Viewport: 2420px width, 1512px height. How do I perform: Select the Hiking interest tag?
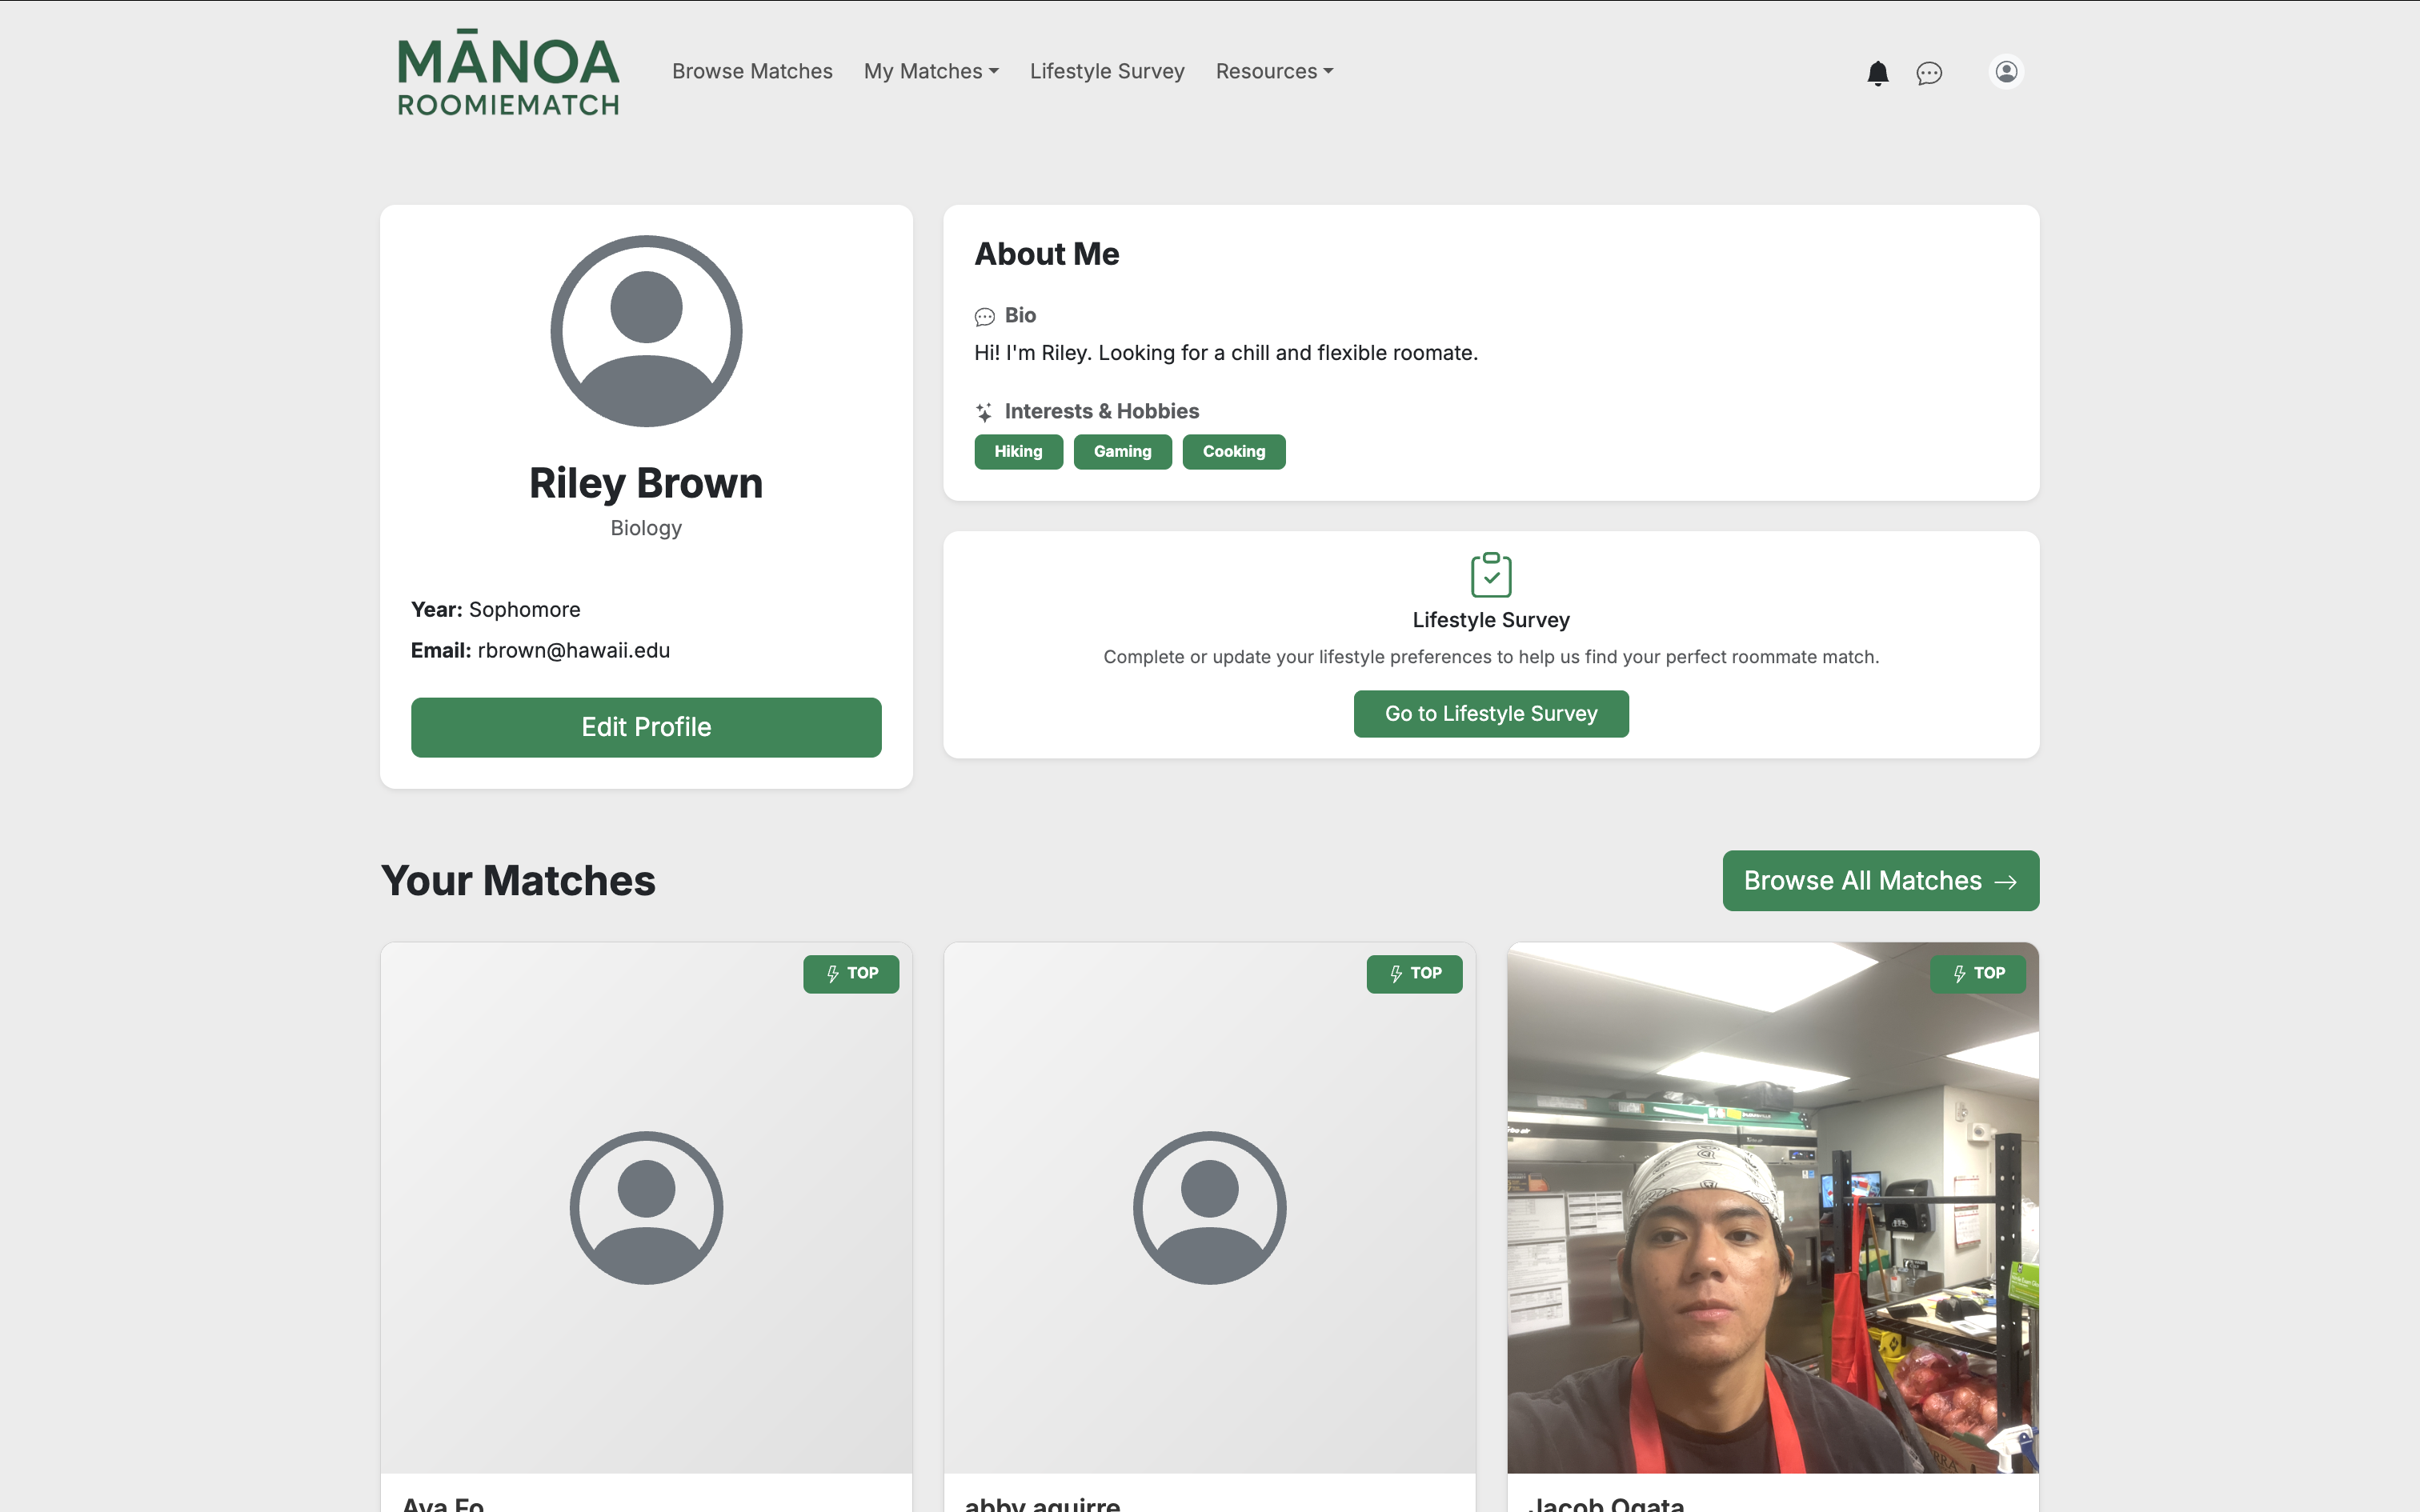[x=1018, y=452]
